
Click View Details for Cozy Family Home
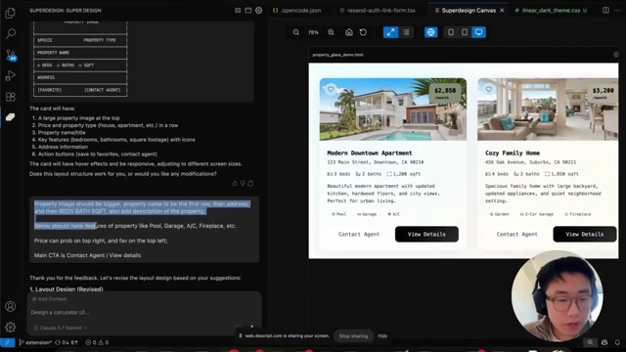(585, 235)
